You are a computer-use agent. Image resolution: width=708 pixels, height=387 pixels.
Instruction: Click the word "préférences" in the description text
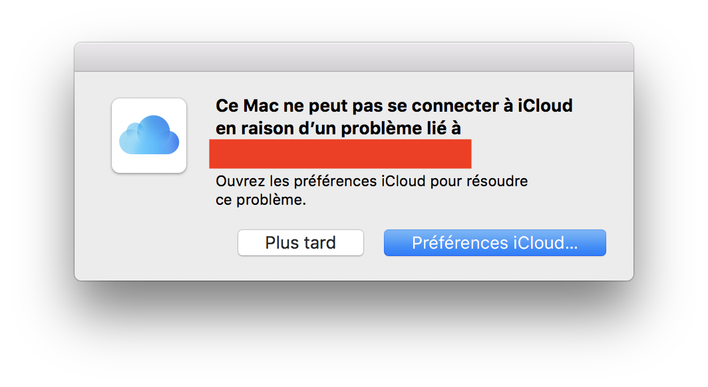pos(314,182)
